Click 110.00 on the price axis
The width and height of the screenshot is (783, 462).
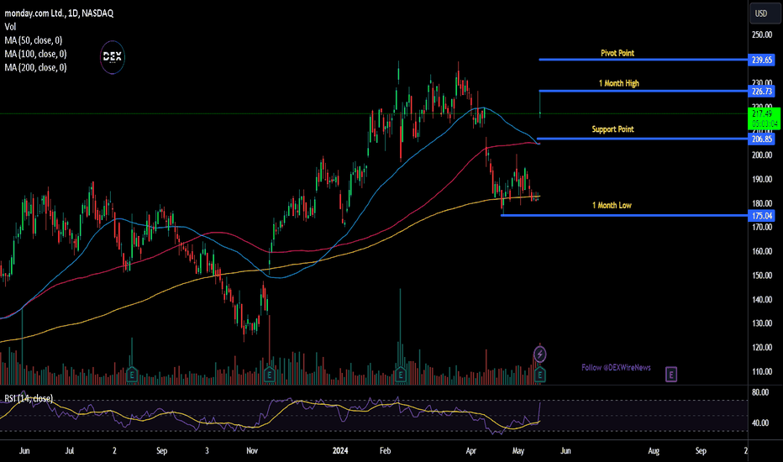tap(762, 371)
